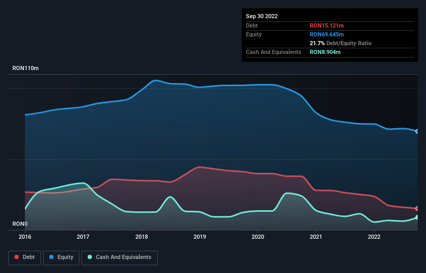Click the red Debt endpoint marker

click(417, 209)
